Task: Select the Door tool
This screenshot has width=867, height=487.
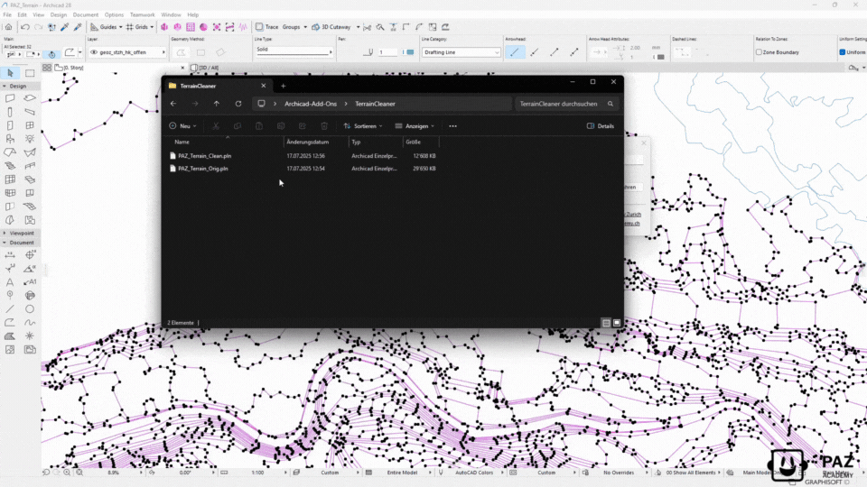Action: pos(10,125)
